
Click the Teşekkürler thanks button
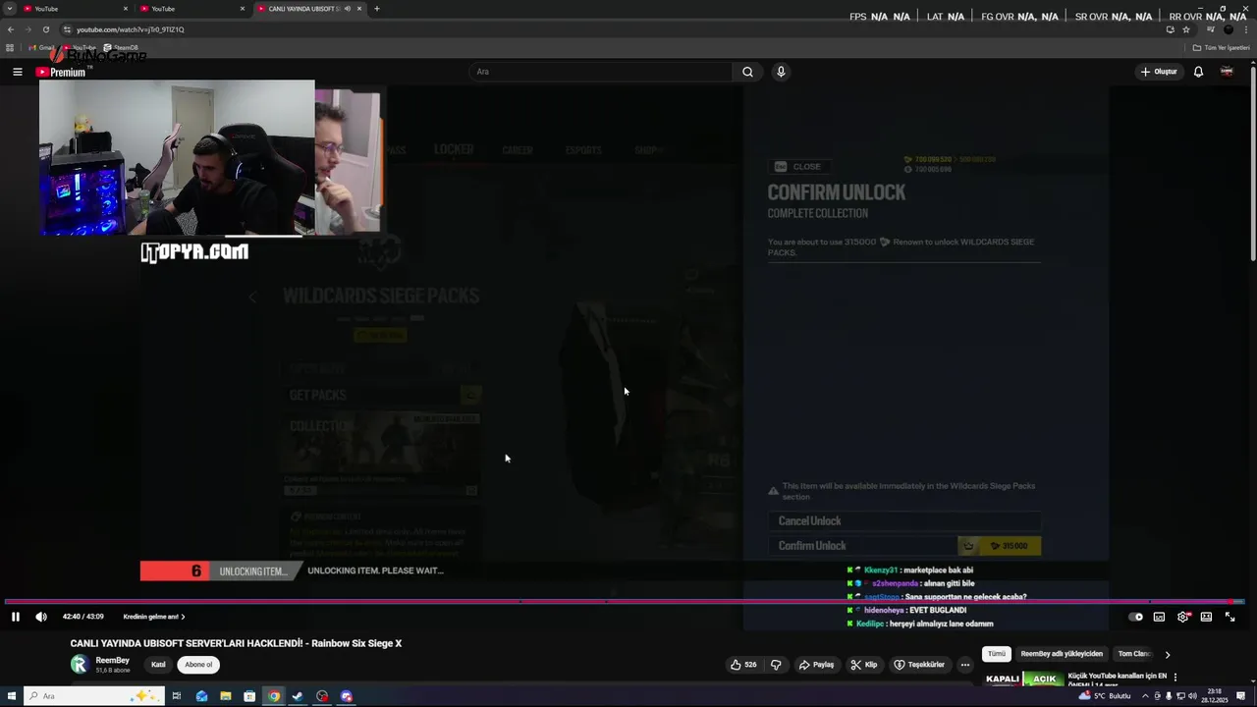[919, 665]
